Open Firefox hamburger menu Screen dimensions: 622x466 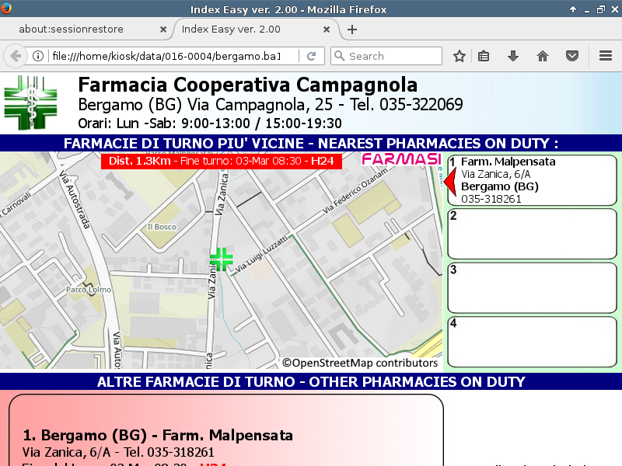[x=606, y=56]
